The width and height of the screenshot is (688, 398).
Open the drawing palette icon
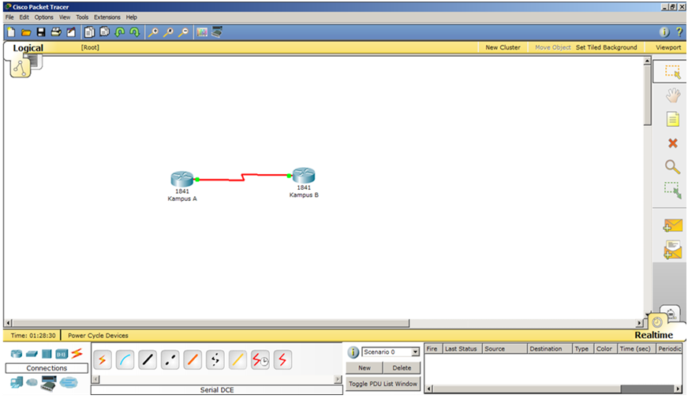pos(202,32)
